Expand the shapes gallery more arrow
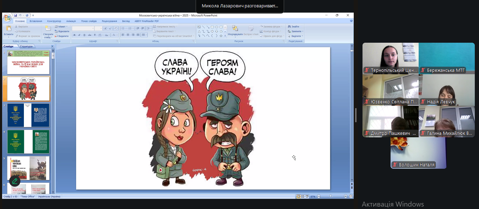The image size is (479, 209). [225, 36]
